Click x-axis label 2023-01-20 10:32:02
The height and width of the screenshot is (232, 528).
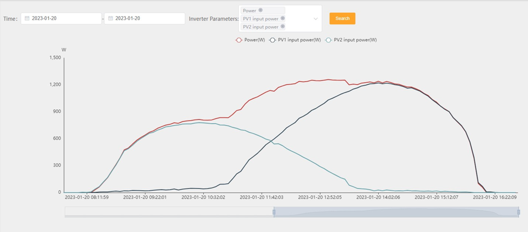[x=203, y=197]
